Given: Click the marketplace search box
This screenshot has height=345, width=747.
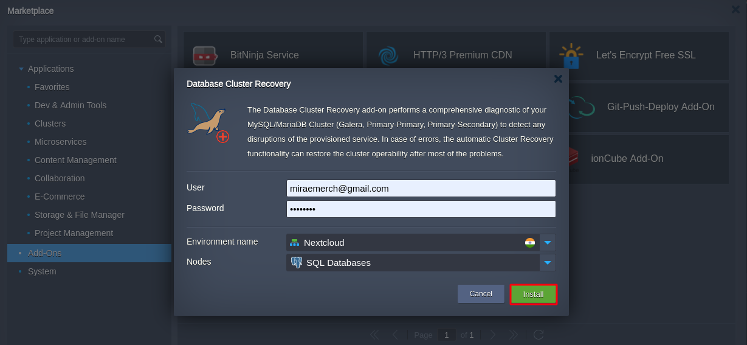Looking at the screenshot, I should [89, 40].
